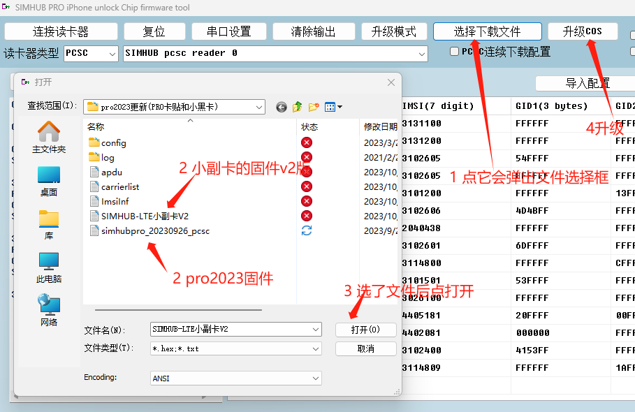
Task: Click the red error status icon beside config
Action: 307,142
